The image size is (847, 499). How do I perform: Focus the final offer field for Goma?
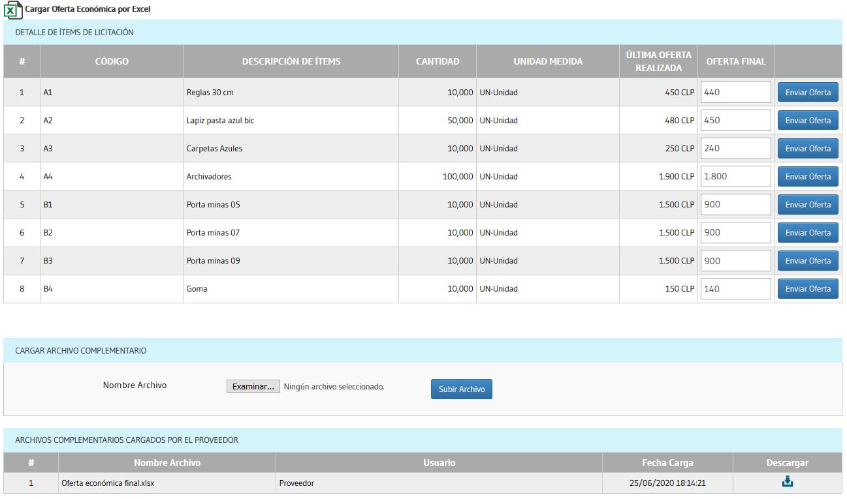point(736,289)
